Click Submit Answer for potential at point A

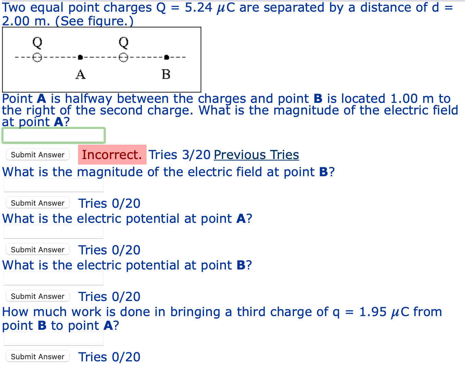[x=37, y=249]
